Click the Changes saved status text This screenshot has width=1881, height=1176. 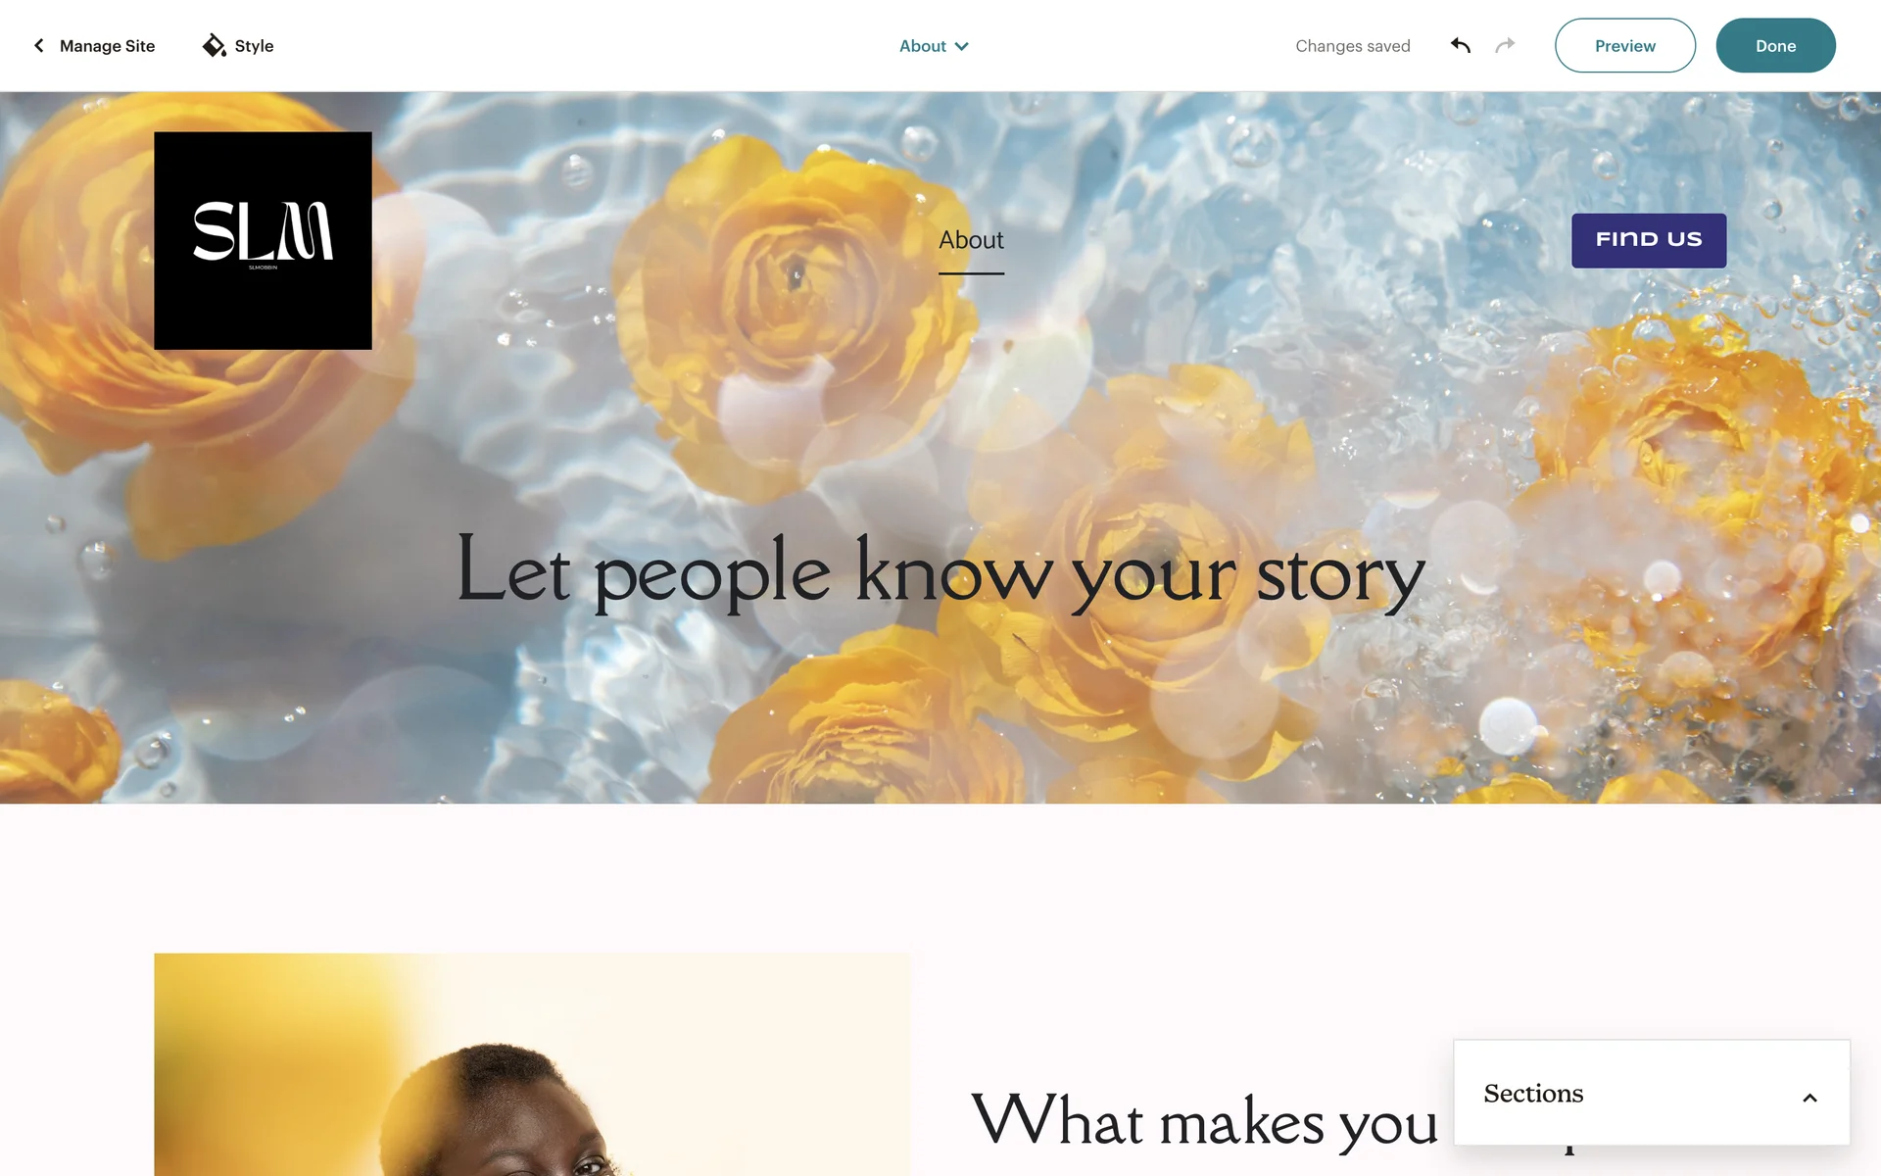coord(1352,46)
